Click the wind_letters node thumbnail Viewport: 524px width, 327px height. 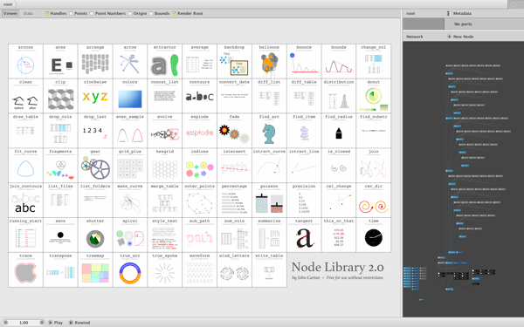click(x=234, y=269)
